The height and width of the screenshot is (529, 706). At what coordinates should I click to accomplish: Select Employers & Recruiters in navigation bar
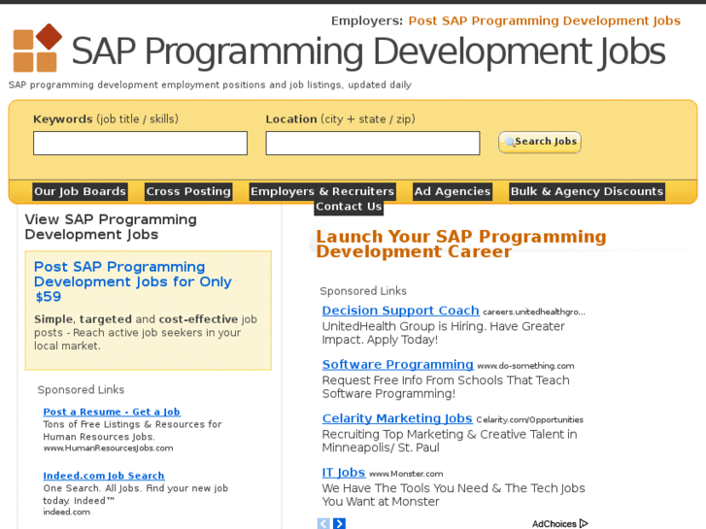pyautogui.click(x=322, y=191)
